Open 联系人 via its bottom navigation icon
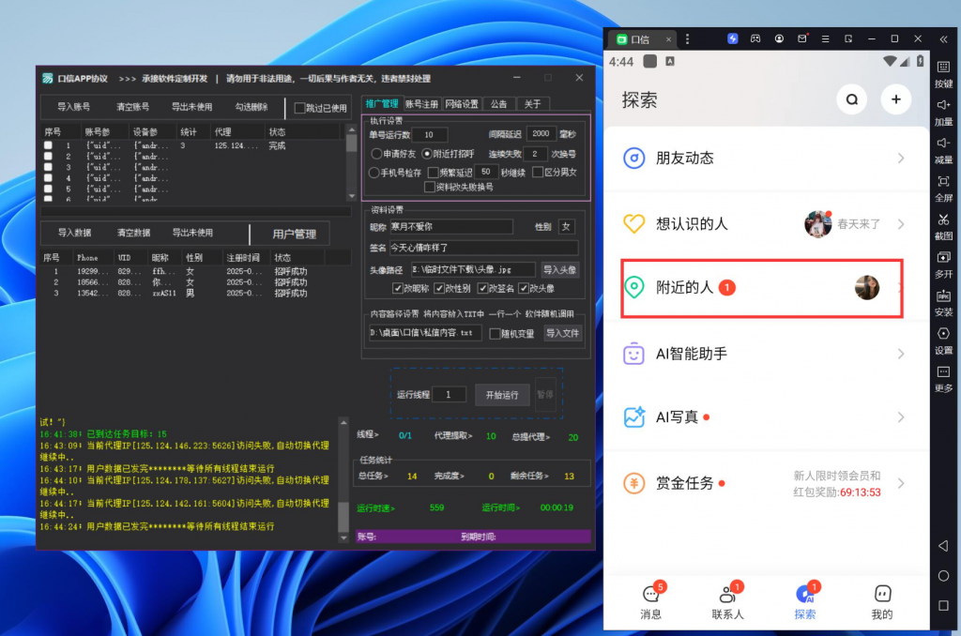 [x=728, y=600]
